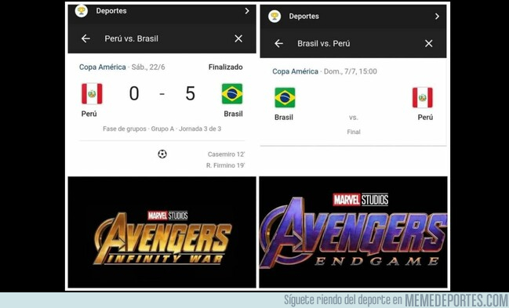
Task: Click the Perú flag in the Final match card
Action: (x=422, y=97)
